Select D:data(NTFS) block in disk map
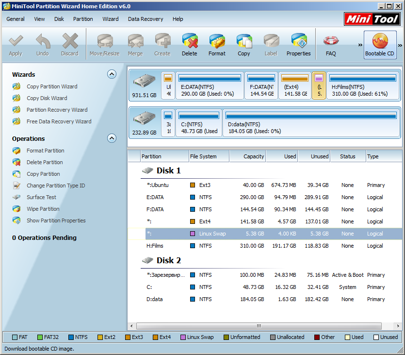This screenshot has width=405, height=355. 311,123
